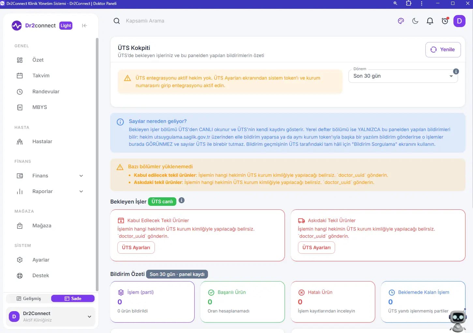The height and width of the screenshot is (333, 473).
Task: Click the MBYS icon in sidebar
Action: pyautogui.click(x=20, y=107)
